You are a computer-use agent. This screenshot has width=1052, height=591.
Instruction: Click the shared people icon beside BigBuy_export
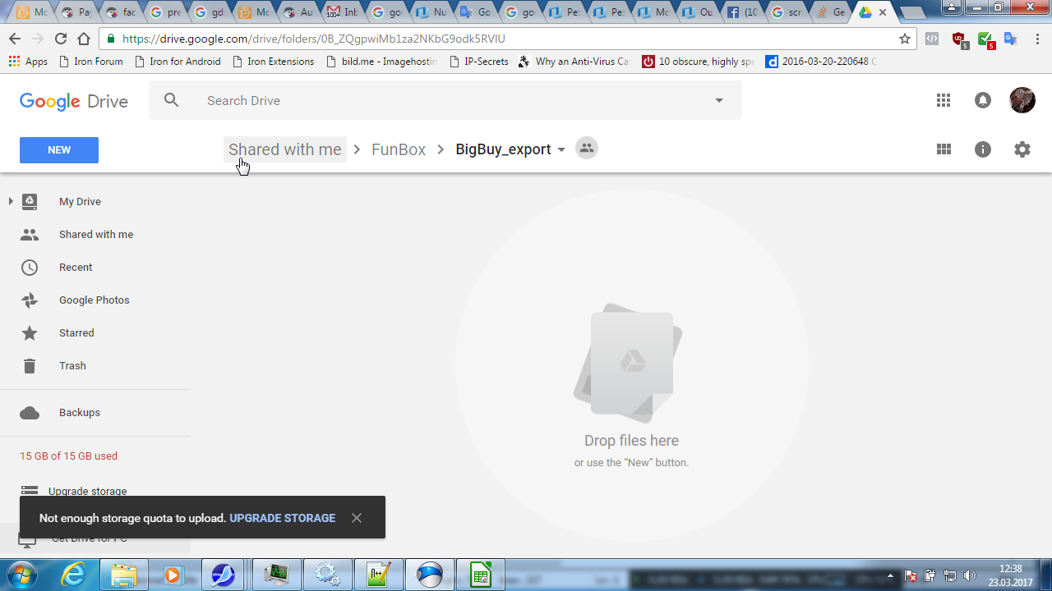tap(586, 149)
